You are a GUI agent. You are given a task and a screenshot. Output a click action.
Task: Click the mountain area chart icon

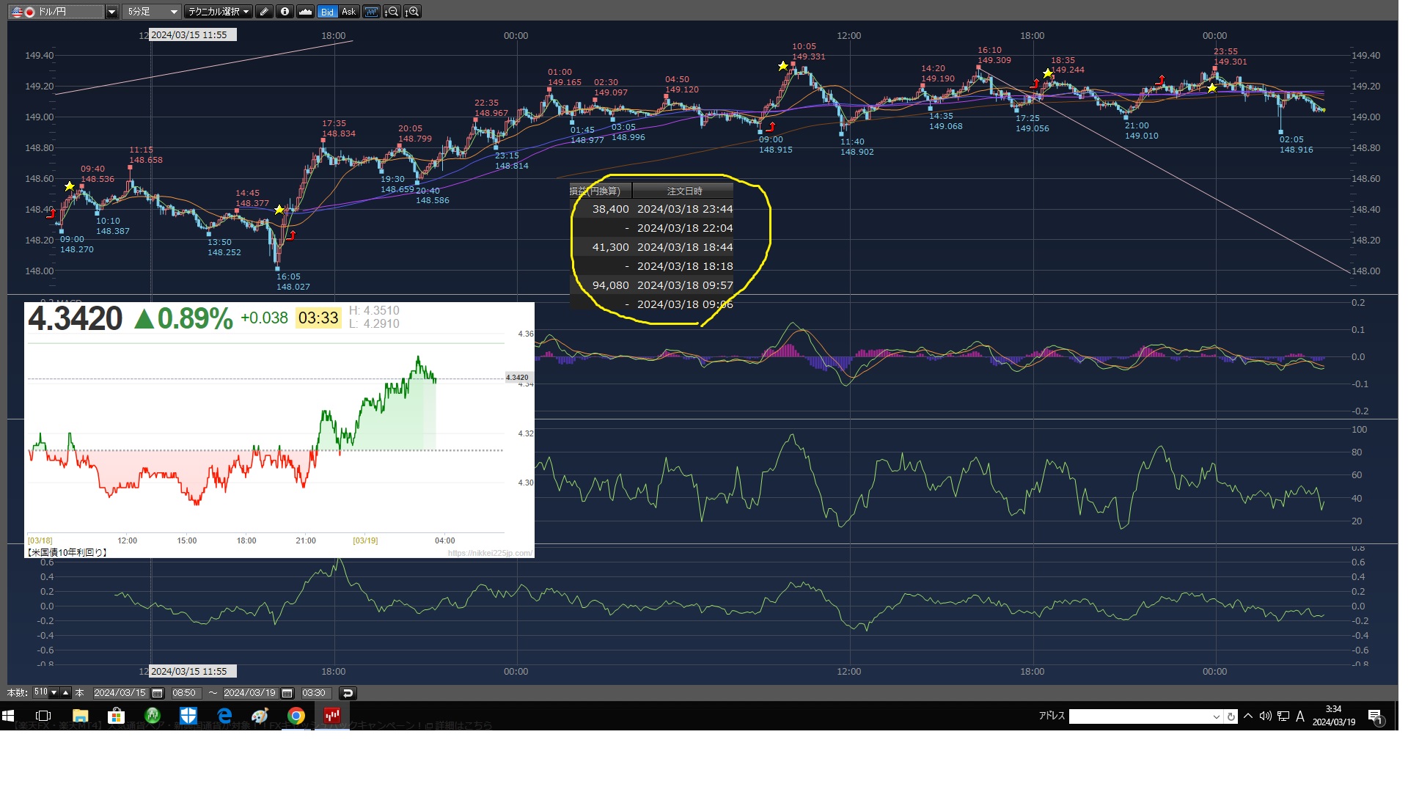(x=306, y=12)
